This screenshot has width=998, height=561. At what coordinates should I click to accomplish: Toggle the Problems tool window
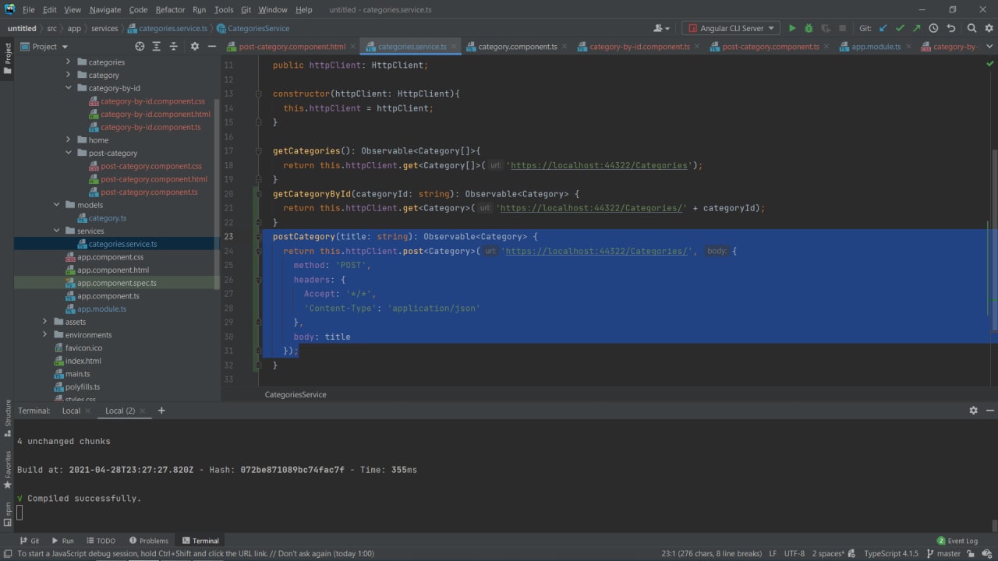[149, 541]
